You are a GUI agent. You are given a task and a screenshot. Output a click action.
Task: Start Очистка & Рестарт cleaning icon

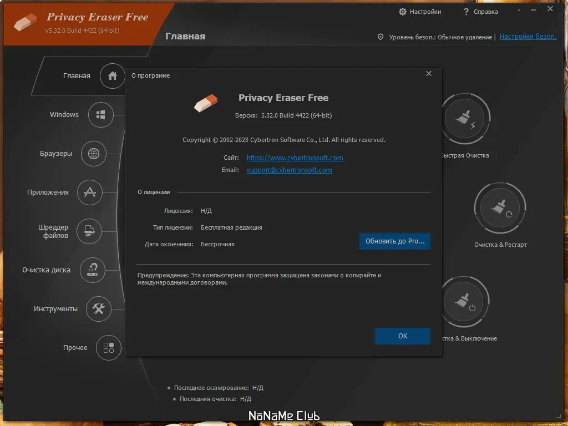click(x=500, y=207)
